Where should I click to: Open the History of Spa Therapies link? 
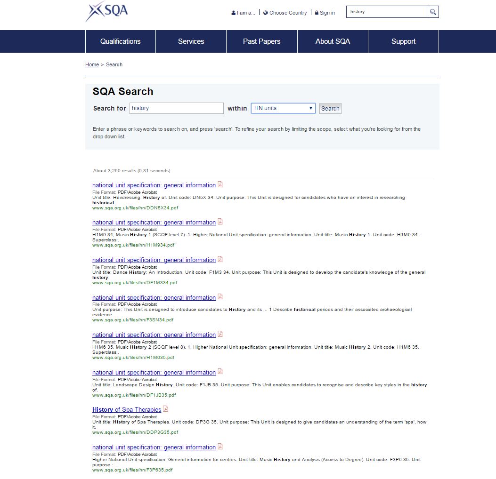point(127,409)
